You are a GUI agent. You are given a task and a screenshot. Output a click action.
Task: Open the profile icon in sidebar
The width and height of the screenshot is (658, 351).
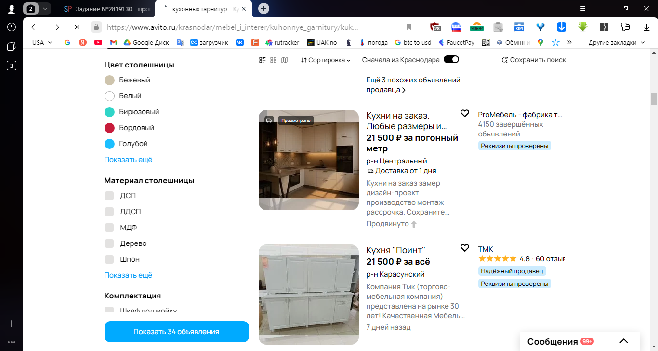pos(12,9)
